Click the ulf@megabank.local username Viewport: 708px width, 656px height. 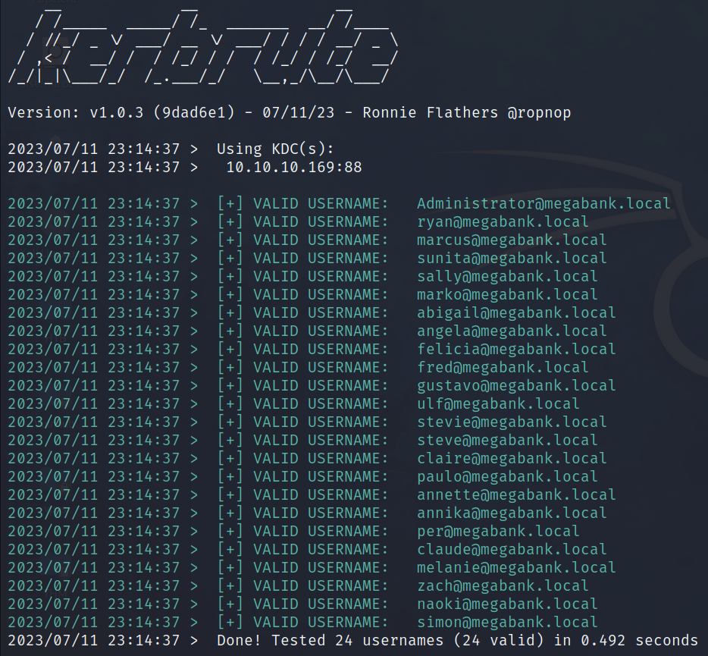497,403
